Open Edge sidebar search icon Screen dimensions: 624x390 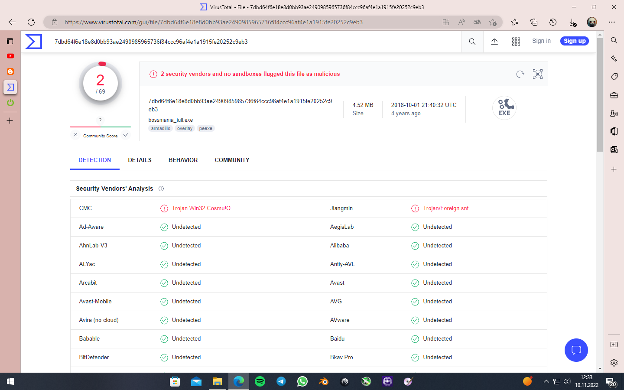614,40
